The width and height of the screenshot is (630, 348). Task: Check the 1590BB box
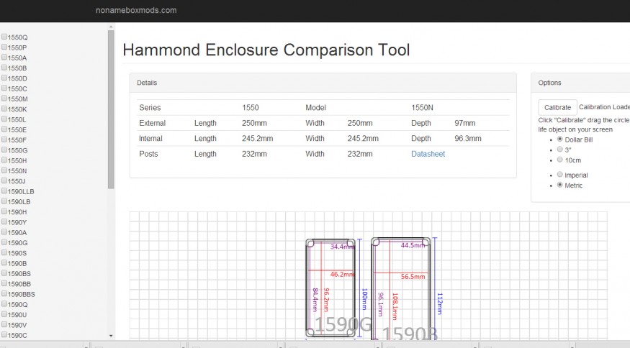click(4, 283)
